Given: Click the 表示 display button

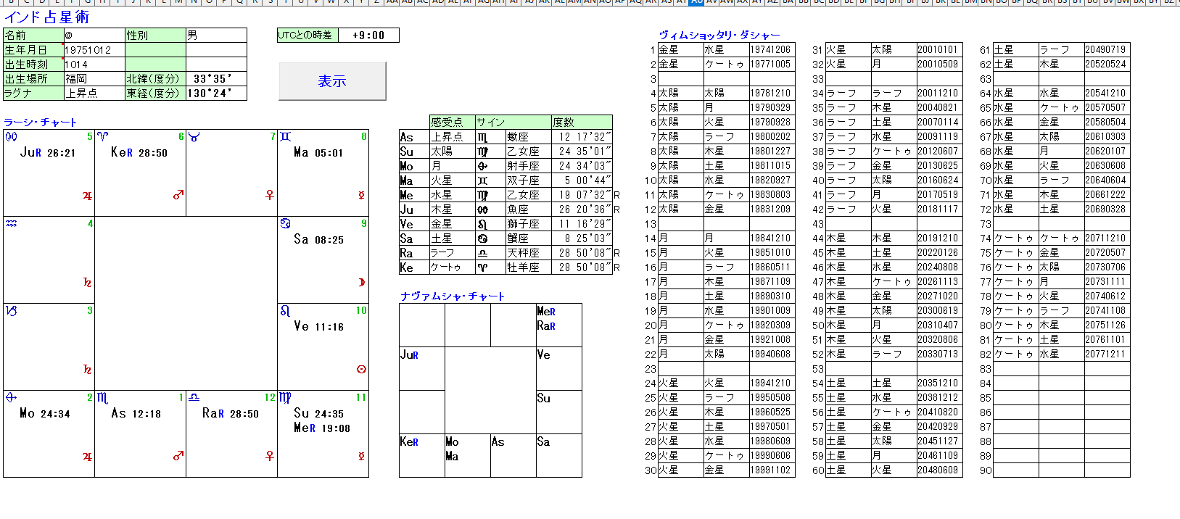Looking at the screenshot, I should click(332, 81).
